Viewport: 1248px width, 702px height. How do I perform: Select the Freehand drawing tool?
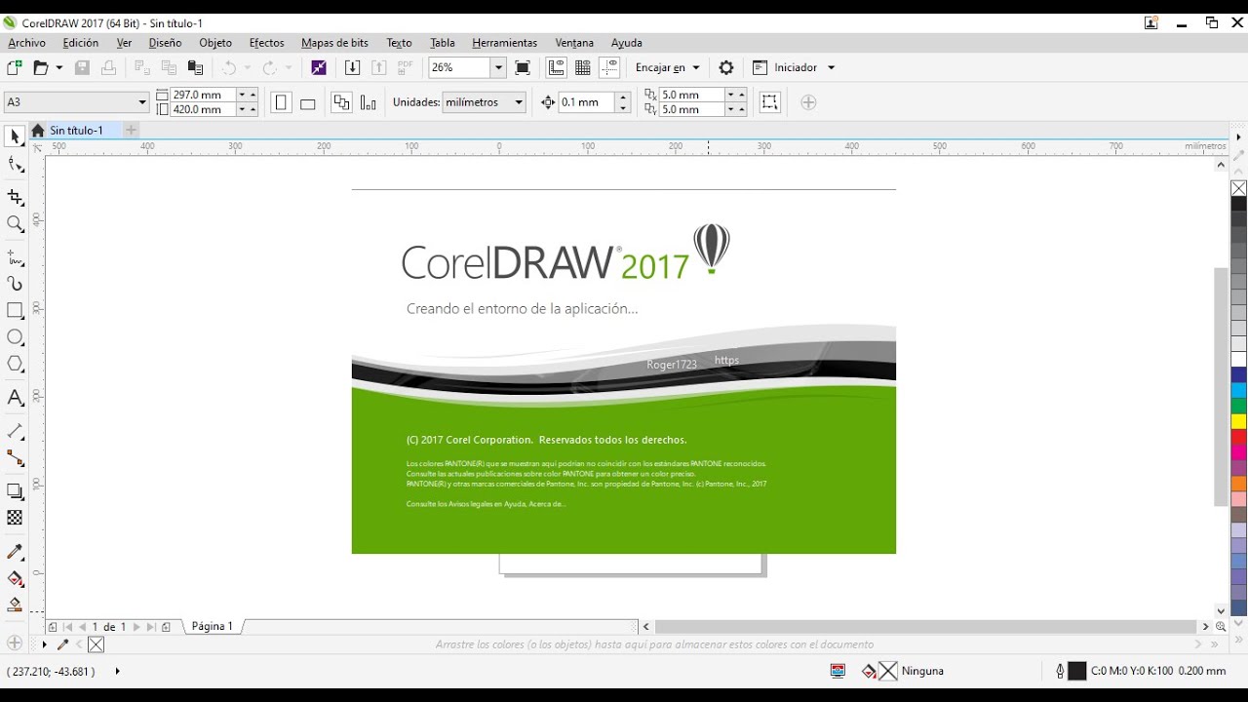tap(15, 257)
